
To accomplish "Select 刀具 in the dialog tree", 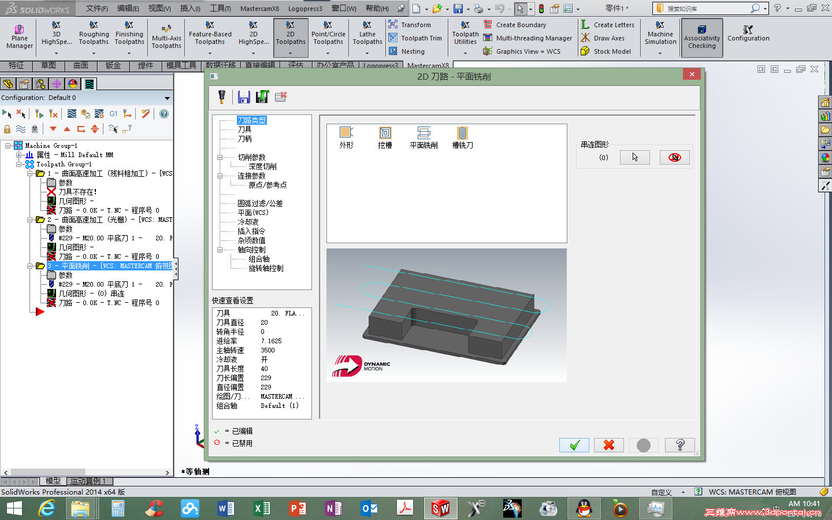I will tap(244, 129).
